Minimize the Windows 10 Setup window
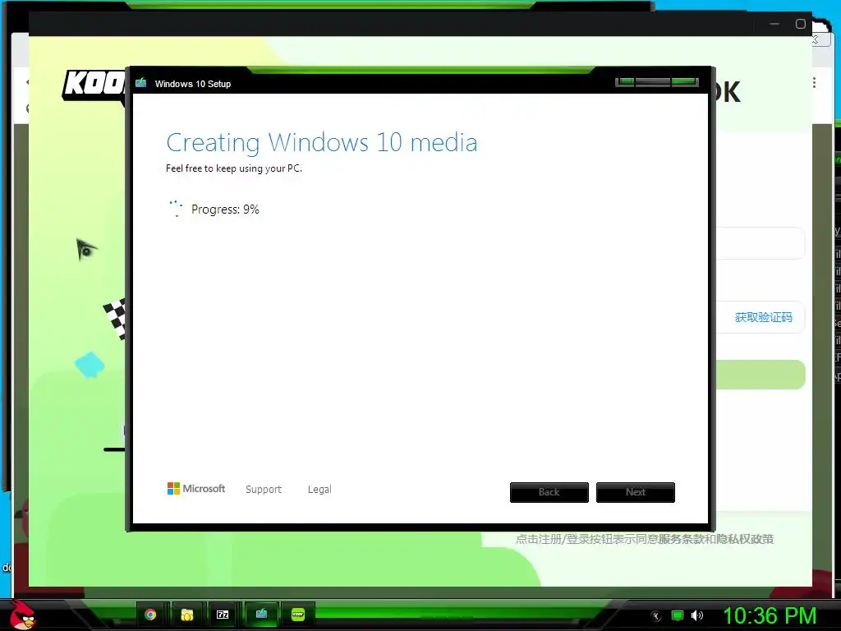 [x=625, y=82]
